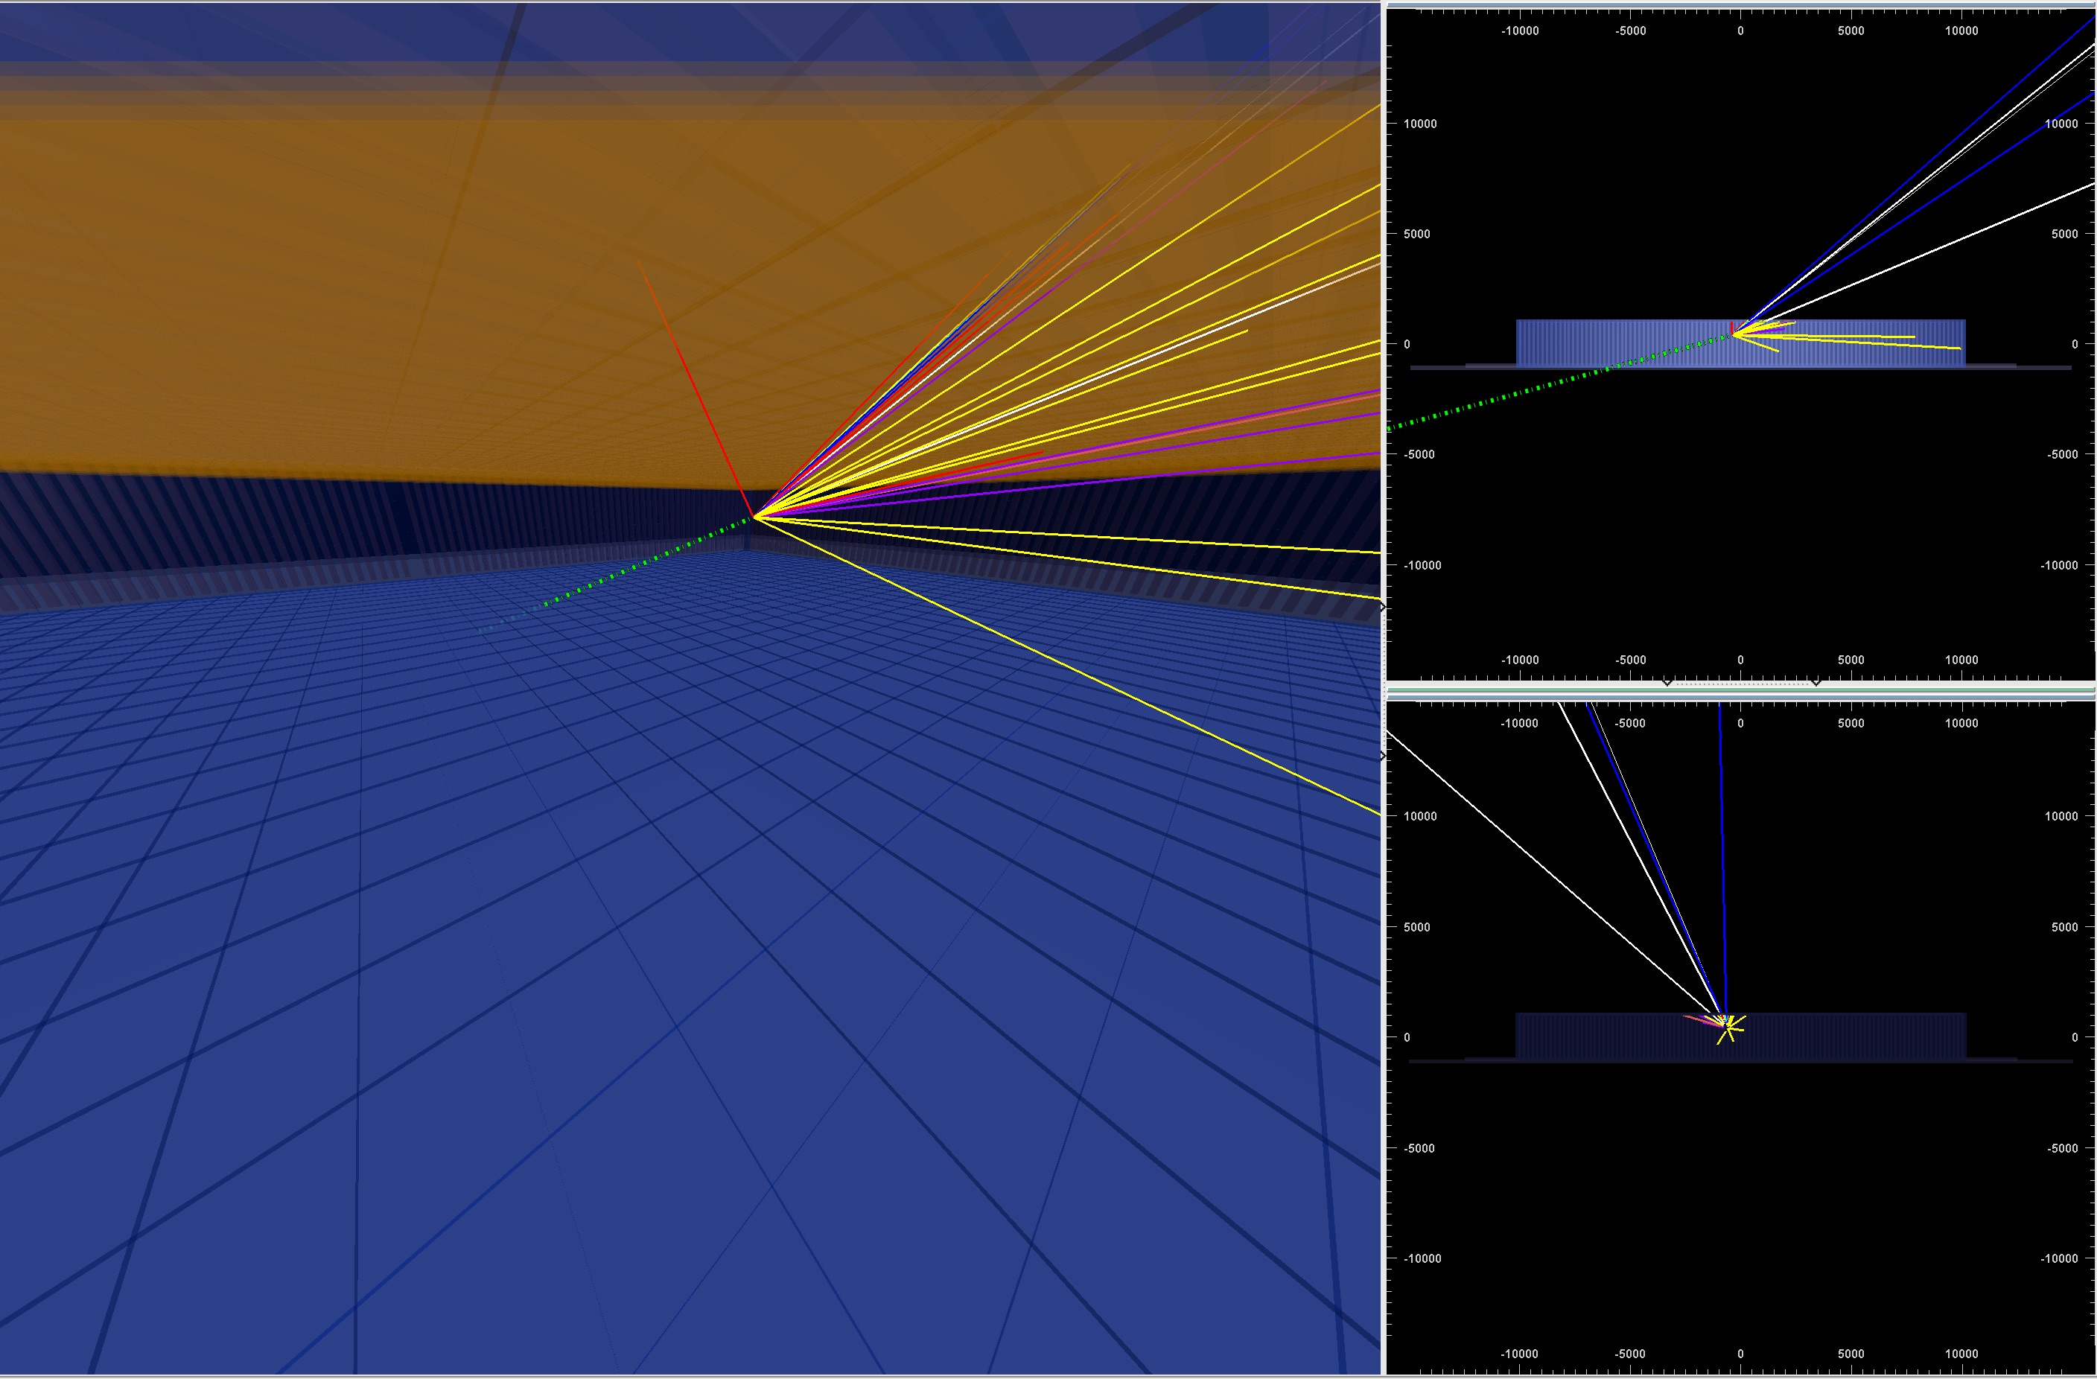Select the thin blue title bar of the lower 2D view
Viewport: 2097px width, 1379px height.
(1741, 696)
